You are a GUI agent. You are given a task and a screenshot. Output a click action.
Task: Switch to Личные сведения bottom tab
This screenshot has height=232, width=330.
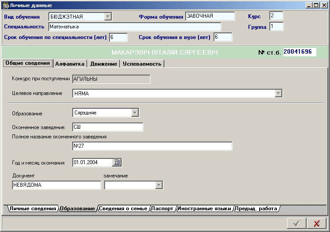coord(32,208)
